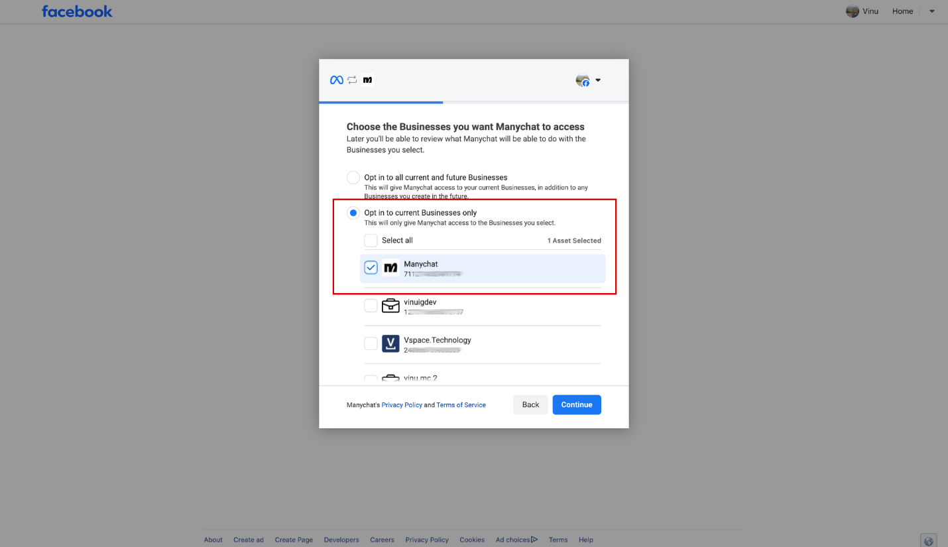
Task: Click the Ad choices arrow in footer
Action: tap(534, 539)
